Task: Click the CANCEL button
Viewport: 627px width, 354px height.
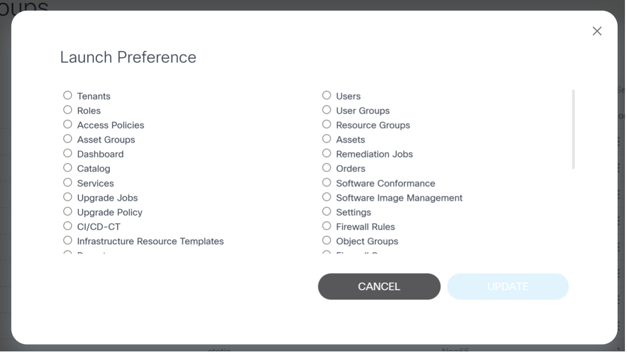Action: coord(379,286)
